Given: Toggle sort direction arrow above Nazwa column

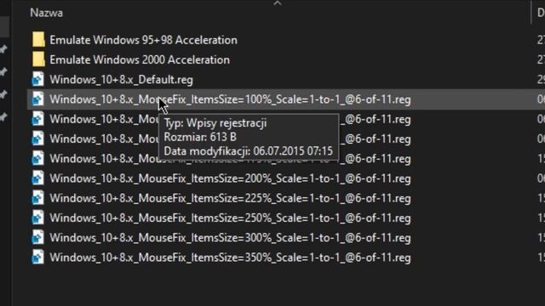Looking at the screenshot, I should (x=278, y=3).
